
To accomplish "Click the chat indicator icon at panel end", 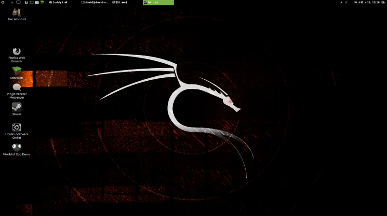I will pyautogui.click(x=383, y=2).
